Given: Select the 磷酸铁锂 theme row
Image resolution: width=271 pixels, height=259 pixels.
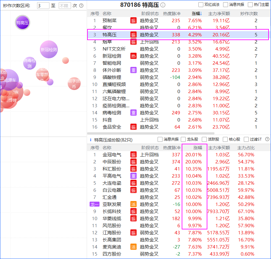Looking at the screenshot, I should 112,77.
